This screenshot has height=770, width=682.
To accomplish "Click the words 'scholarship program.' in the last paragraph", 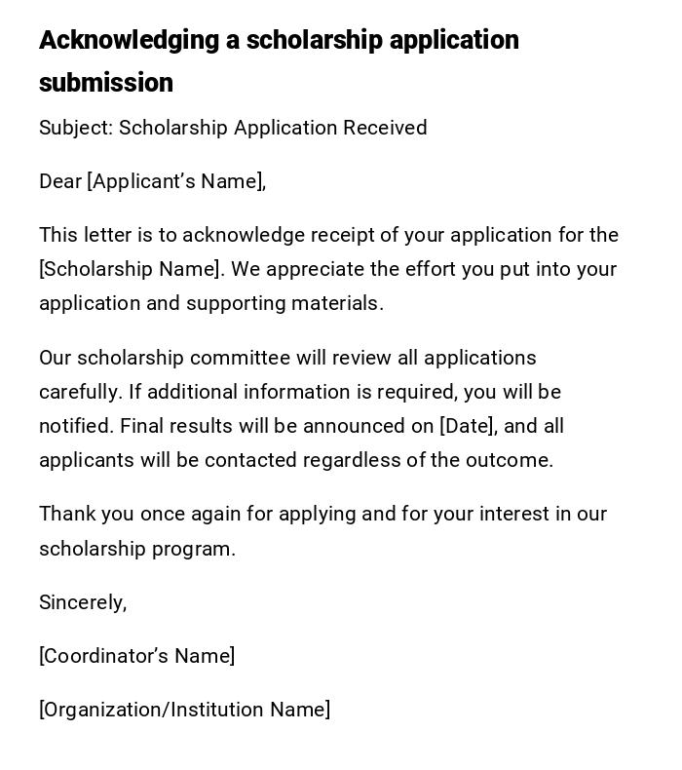I will [x=137, y=549].
